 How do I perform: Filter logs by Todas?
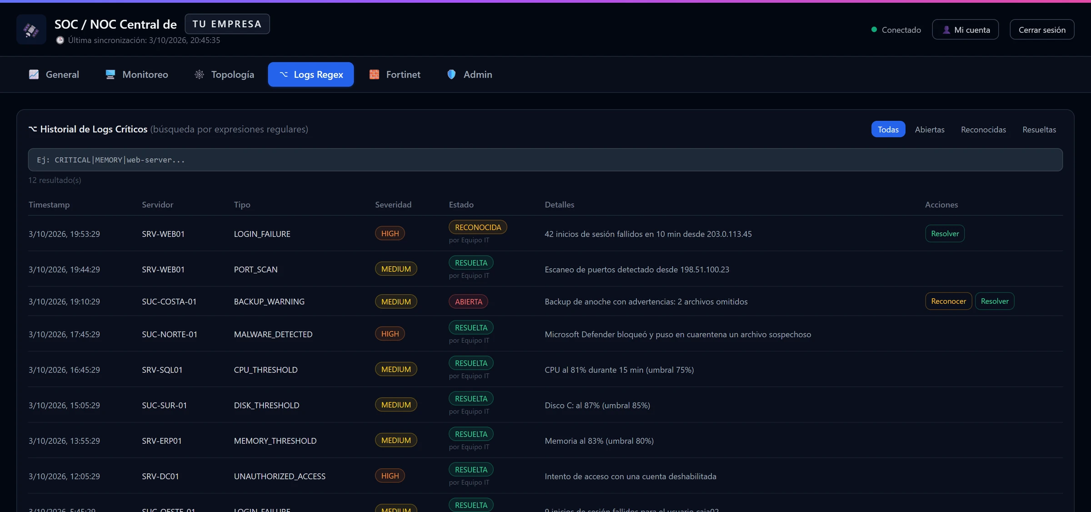[x=888, y=130]
